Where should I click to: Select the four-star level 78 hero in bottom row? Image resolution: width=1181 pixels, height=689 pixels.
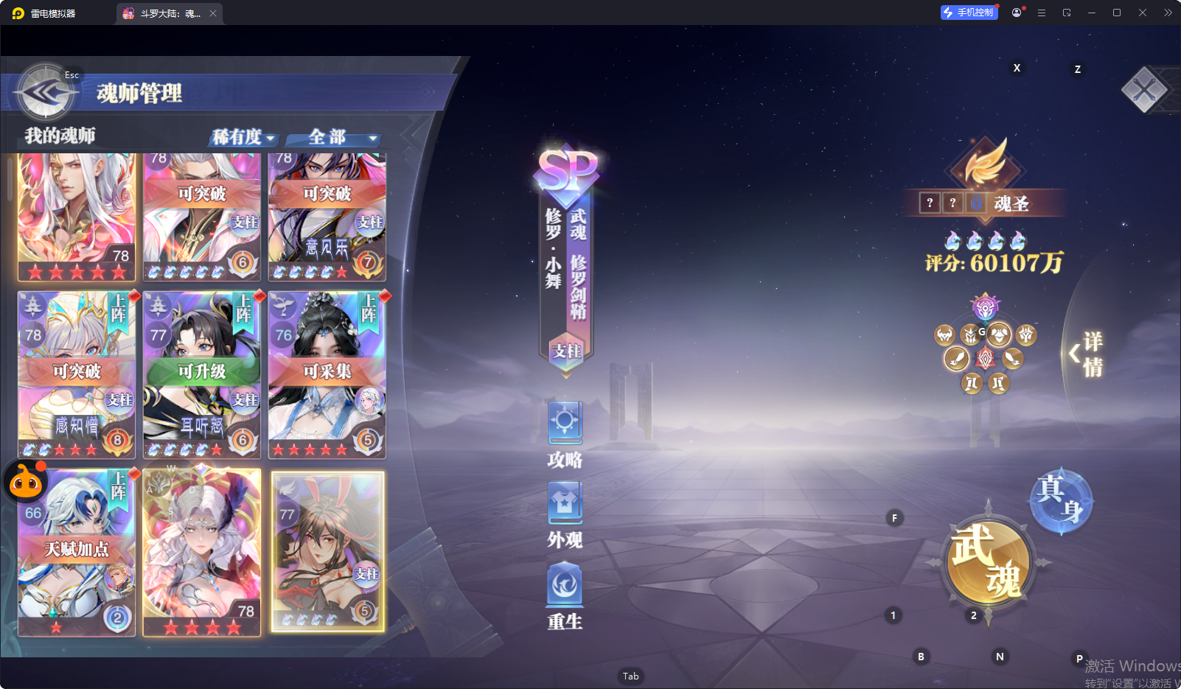(x=202, y=553)
